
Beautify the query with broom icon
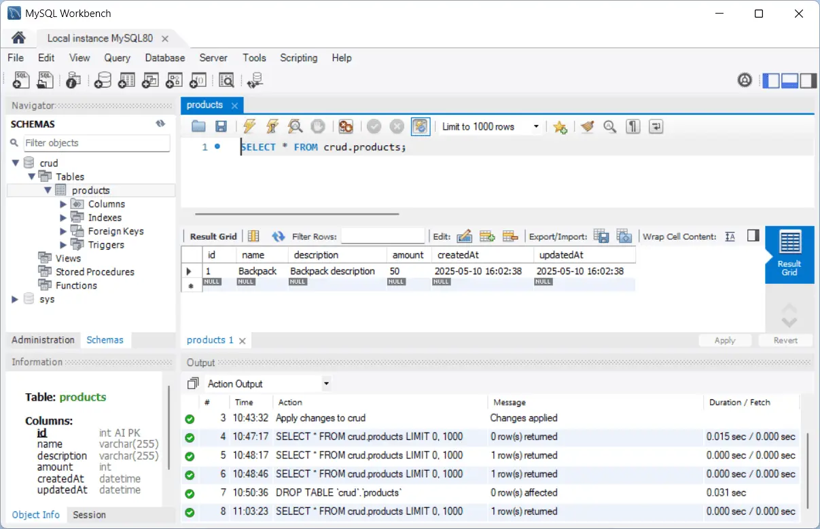(588, 126)
